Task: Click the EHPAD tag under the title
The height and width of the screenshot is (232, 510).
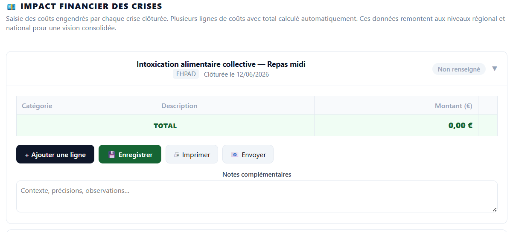Action: click(186, 74)
